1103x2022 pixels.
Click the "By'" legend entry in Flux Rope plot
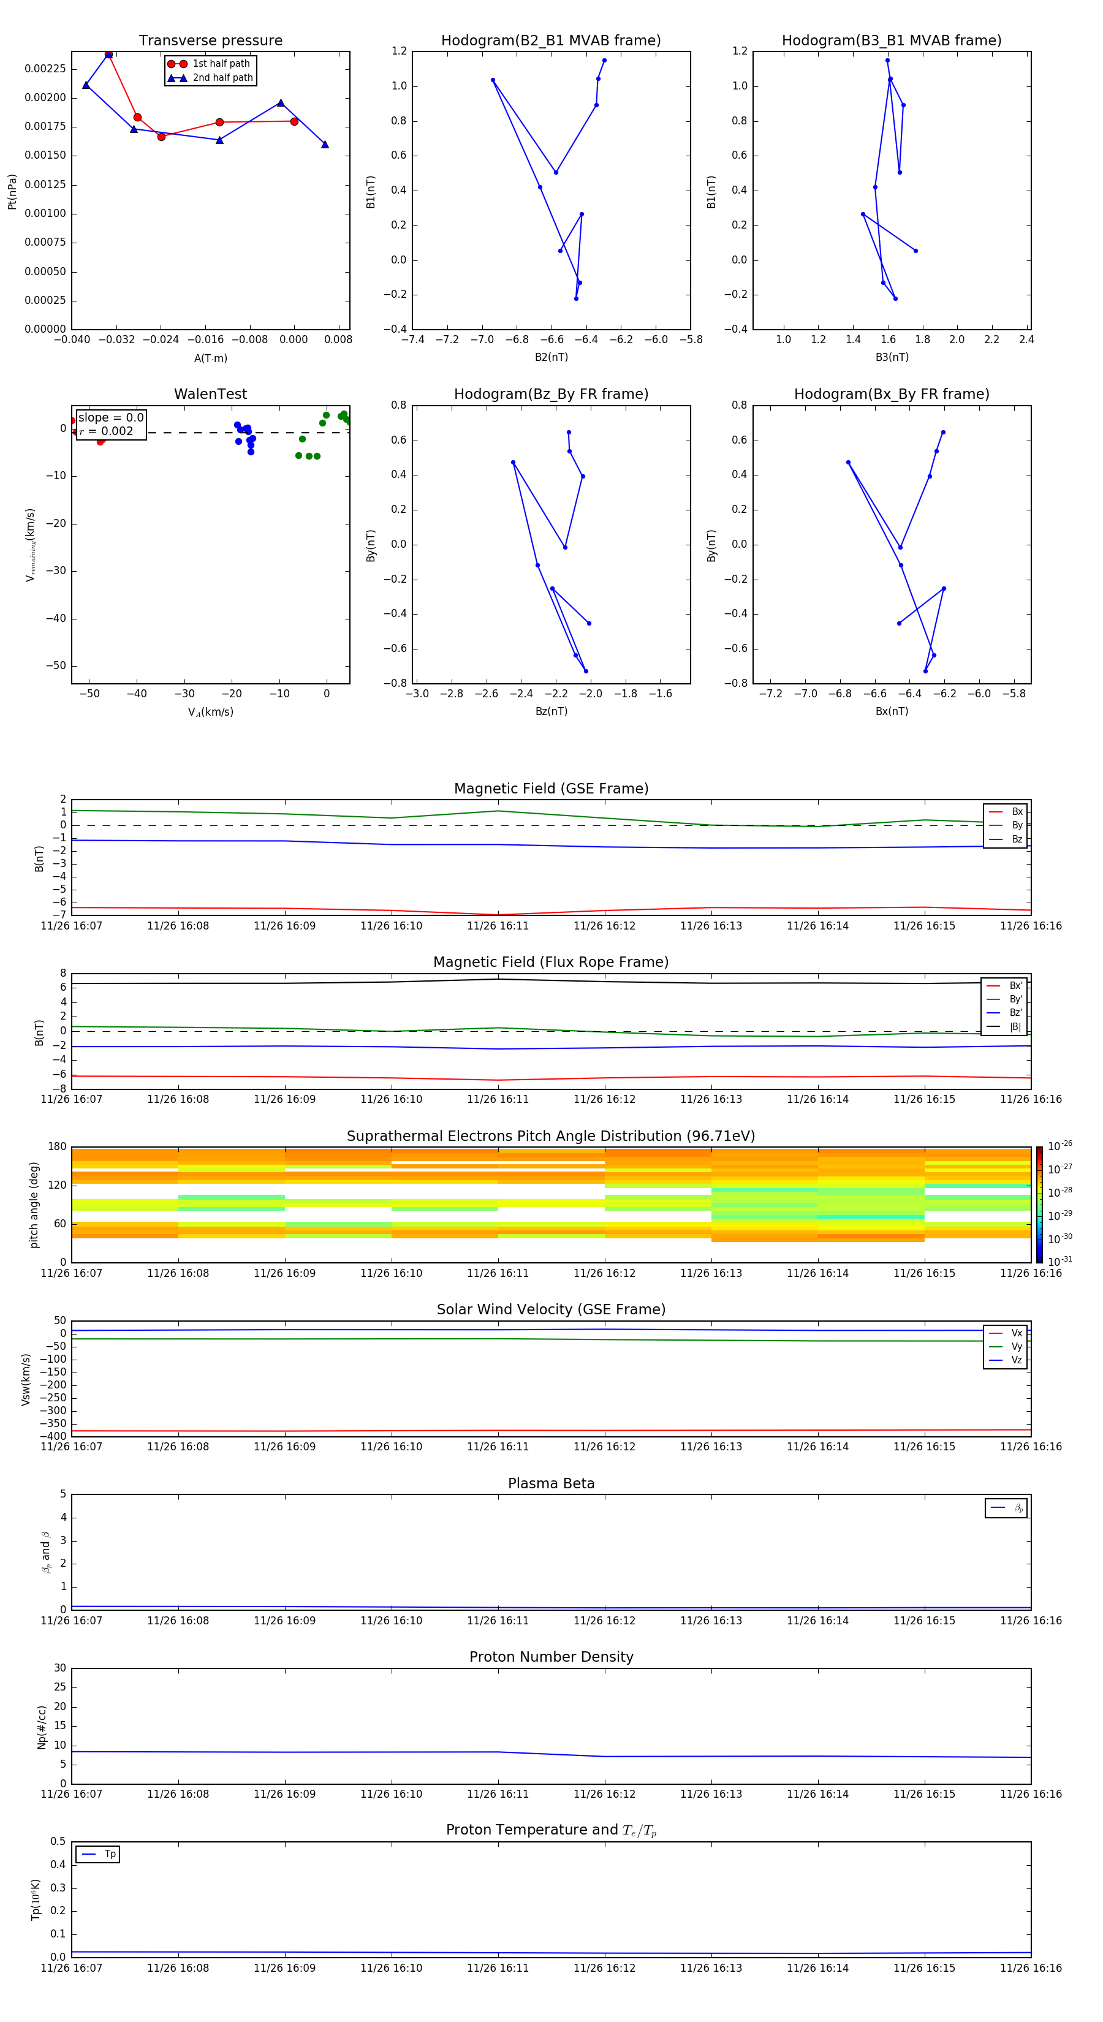point(1004,999)
